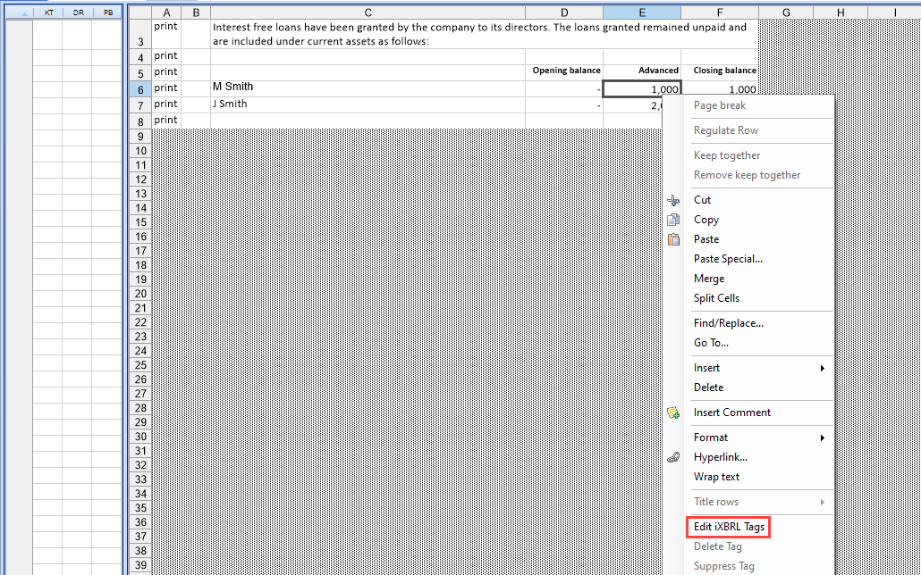Choose Insert Comment entry
The image size is (921, 575).
click(x=731, y=412)
